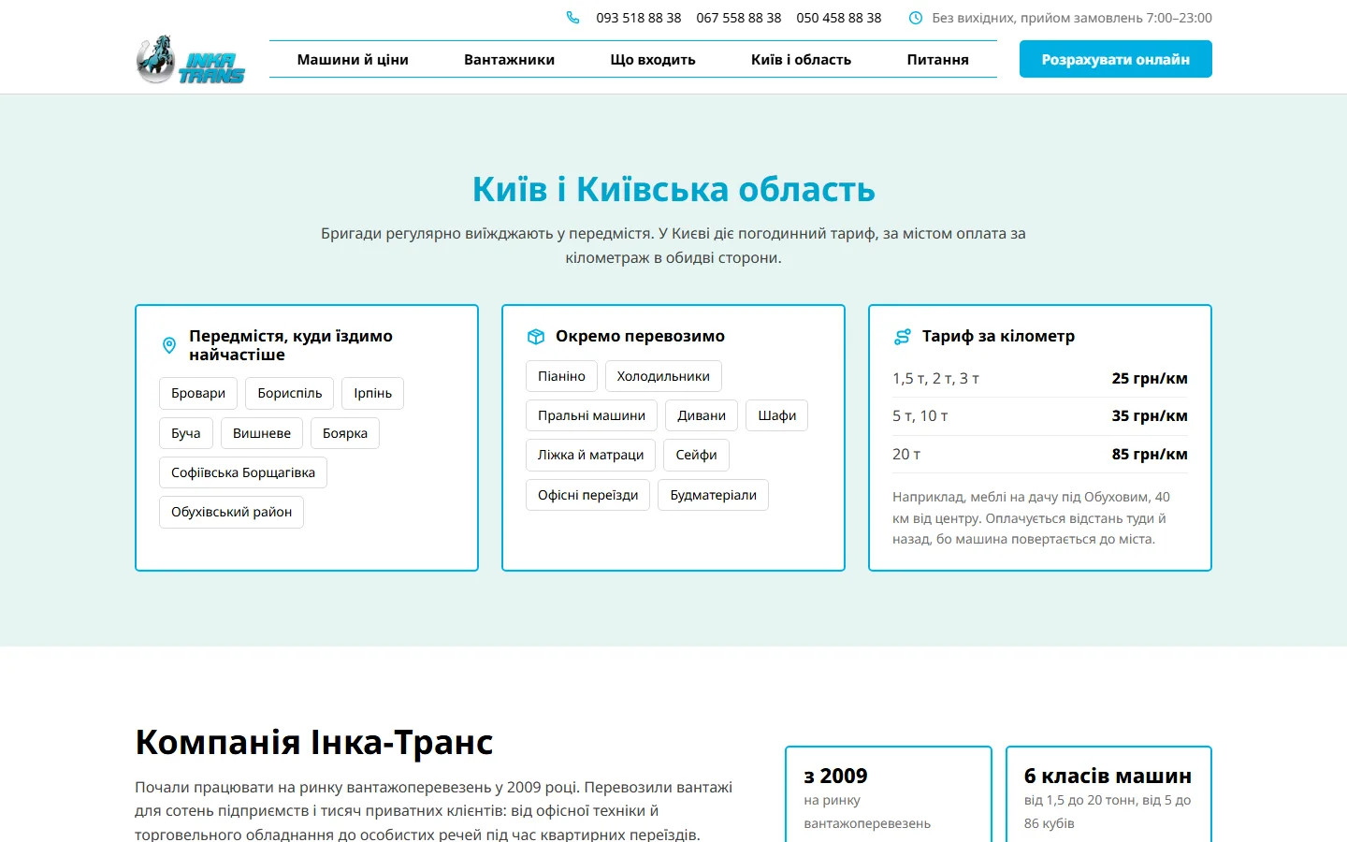This screenshot has height=842, width=1347.
Task: Pick the Будматеріали tag
Action: point(714,495)
